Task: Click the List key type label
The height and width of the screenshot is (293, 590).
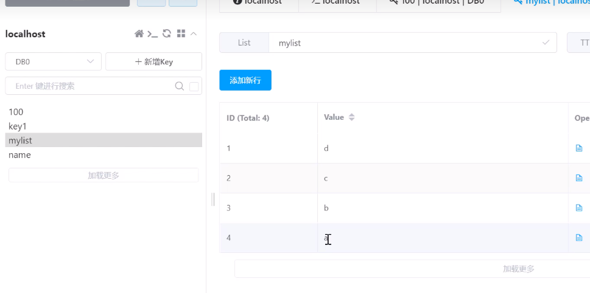Action: [244, 43]
